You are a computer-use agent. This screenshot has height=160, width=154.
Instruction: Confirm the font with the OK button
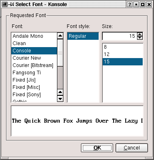point(97,148)
